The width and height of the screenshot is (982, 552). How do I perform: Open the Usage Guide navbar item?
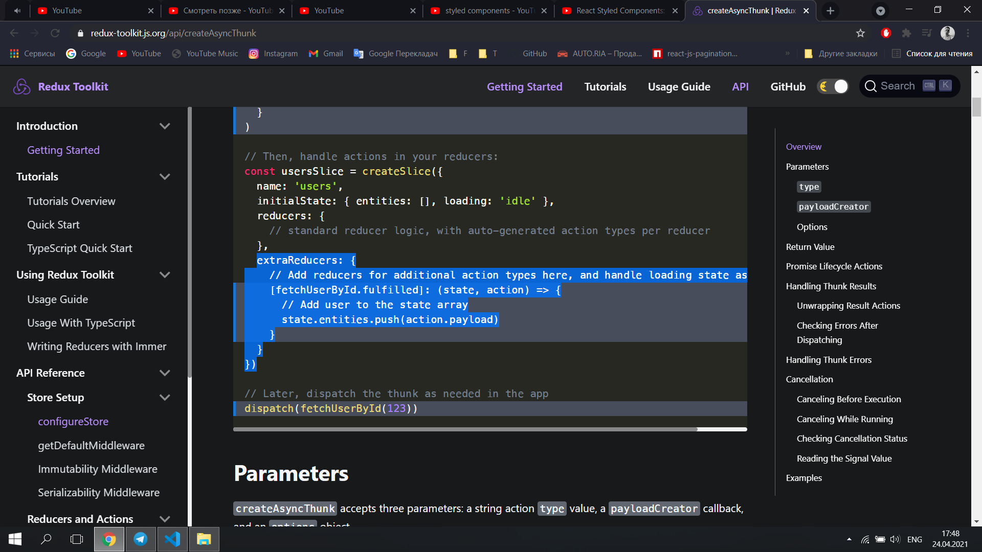(679, 87)
